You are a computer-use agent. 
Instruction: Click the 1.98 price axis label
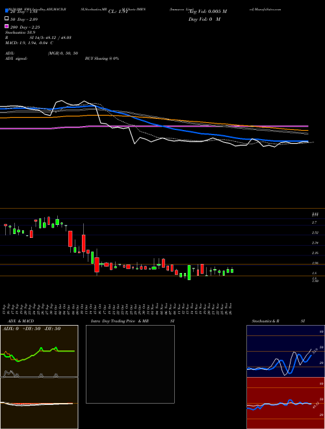coord(315,263)
